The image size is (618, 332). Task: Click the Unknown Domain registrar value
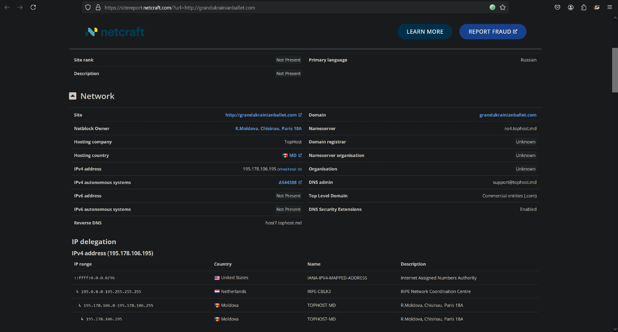click(x=526, y=142)
